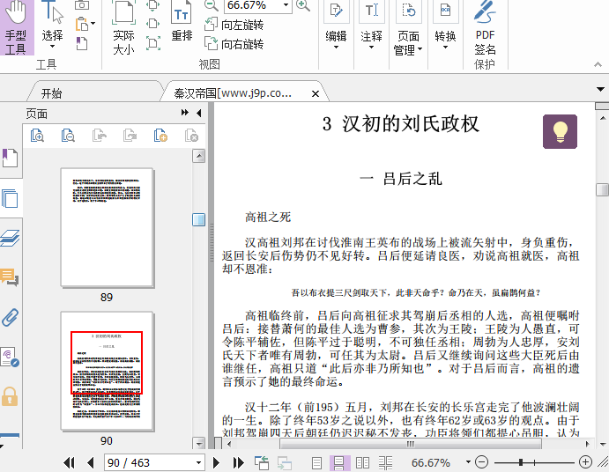Go to last page
The width and height of the screenshot is (609, 472).
tap(238, 462)
